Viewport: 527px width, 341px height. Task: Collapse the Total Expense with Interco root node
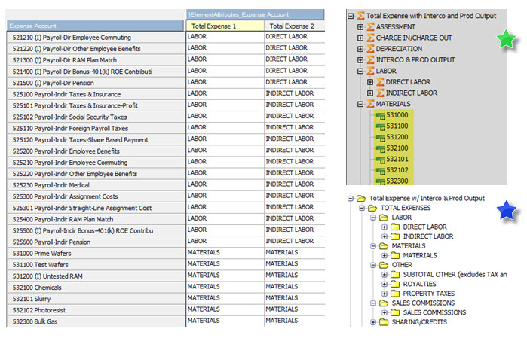351,16
